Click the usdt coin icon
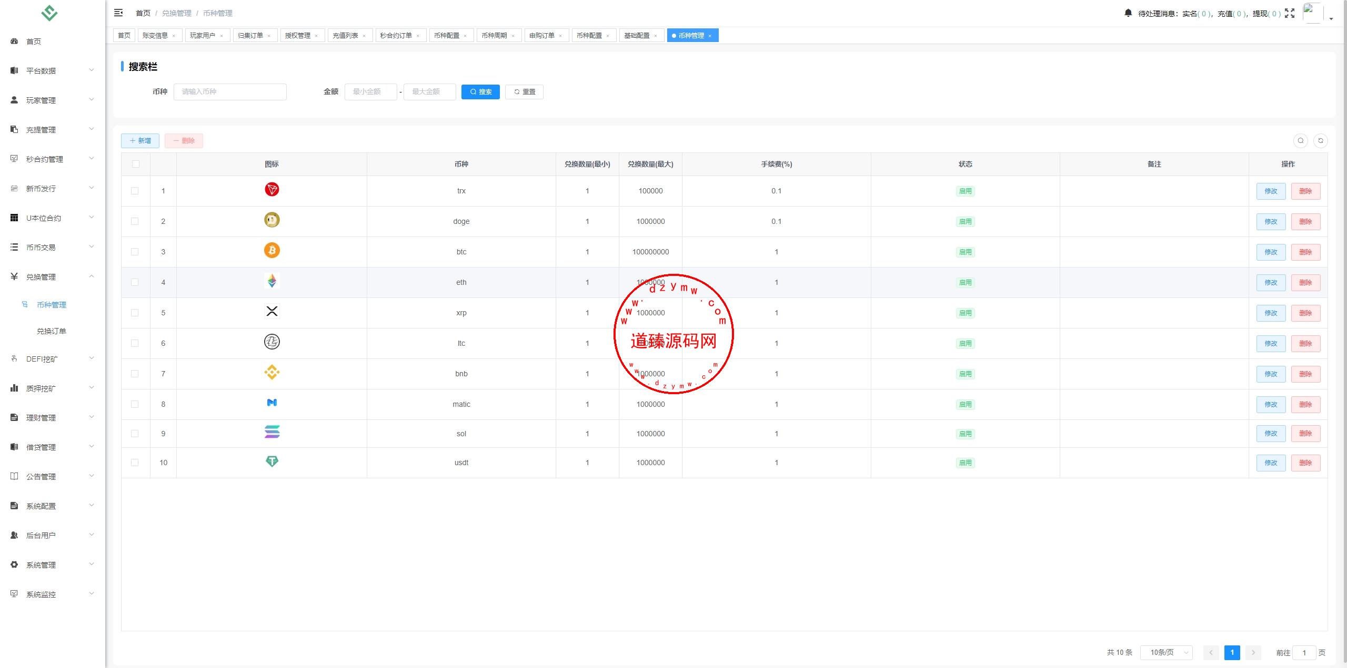 [x=272, y=461]
